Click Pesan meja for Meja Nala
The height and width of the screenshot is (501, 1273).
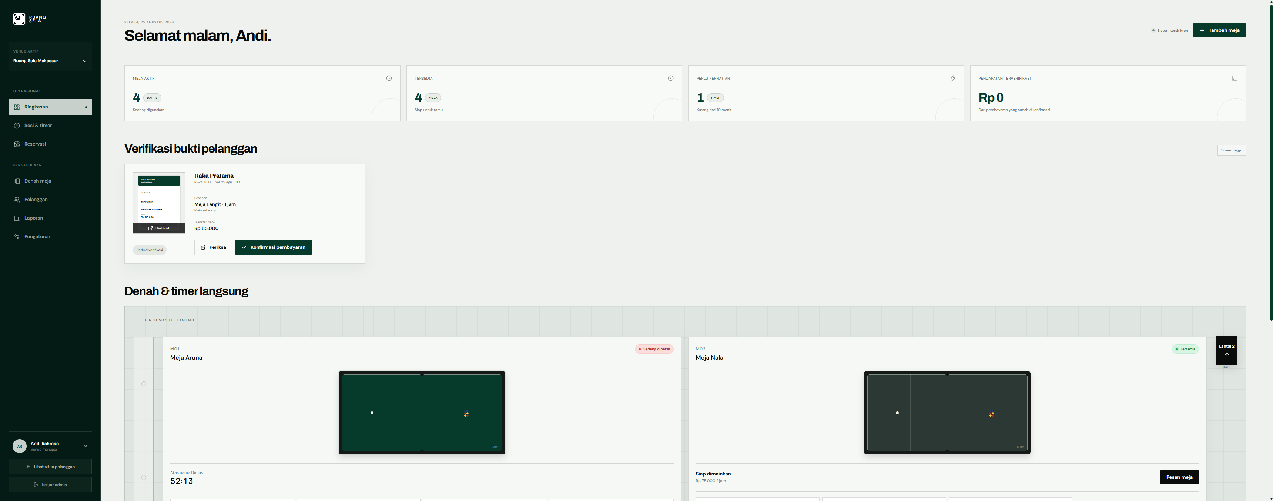coord(1179,477)
